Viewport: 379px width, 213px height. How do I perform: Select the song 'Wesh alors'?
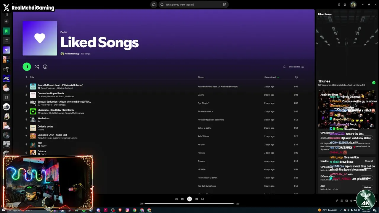(x=44, y=118)
